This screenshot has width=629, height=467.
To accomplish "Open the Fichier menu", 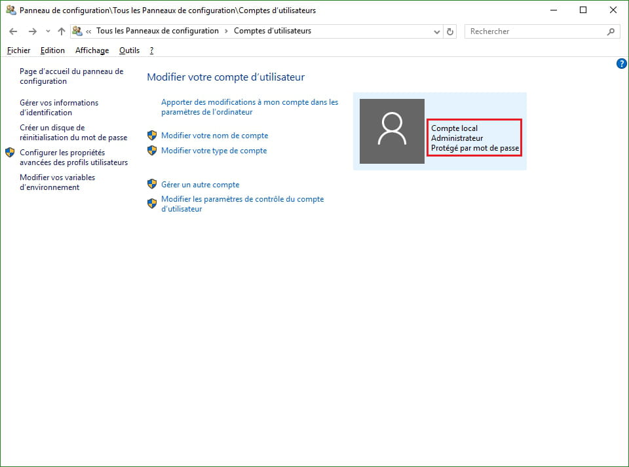I will tap(18, 50).
